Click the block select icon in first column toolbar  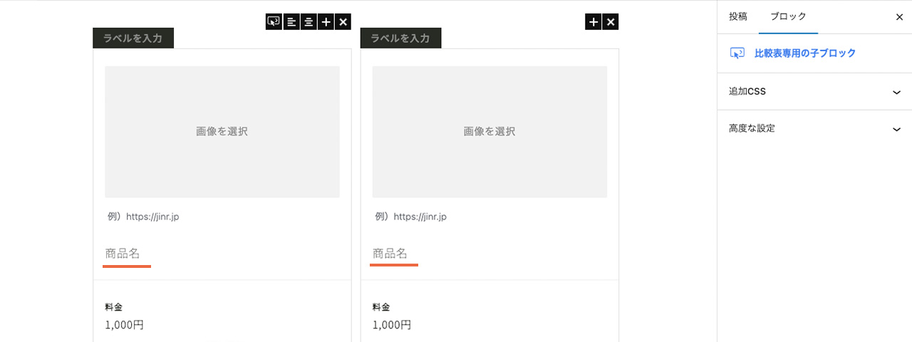[x=273, y=22]
